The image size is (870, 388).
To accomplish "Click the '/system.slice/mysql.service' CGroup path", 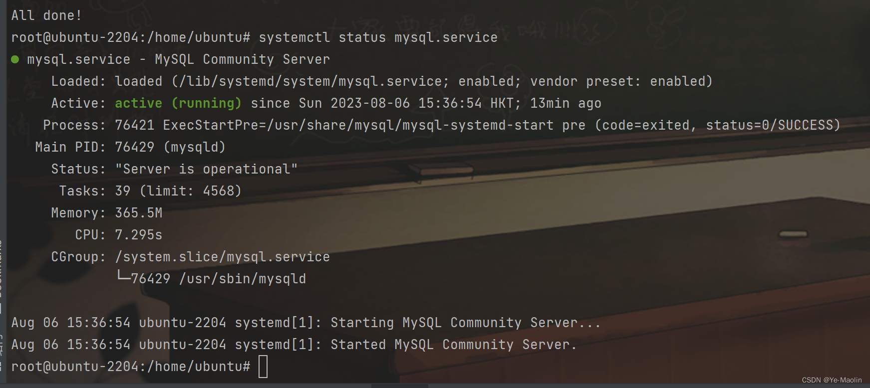I will coord(222,257).
